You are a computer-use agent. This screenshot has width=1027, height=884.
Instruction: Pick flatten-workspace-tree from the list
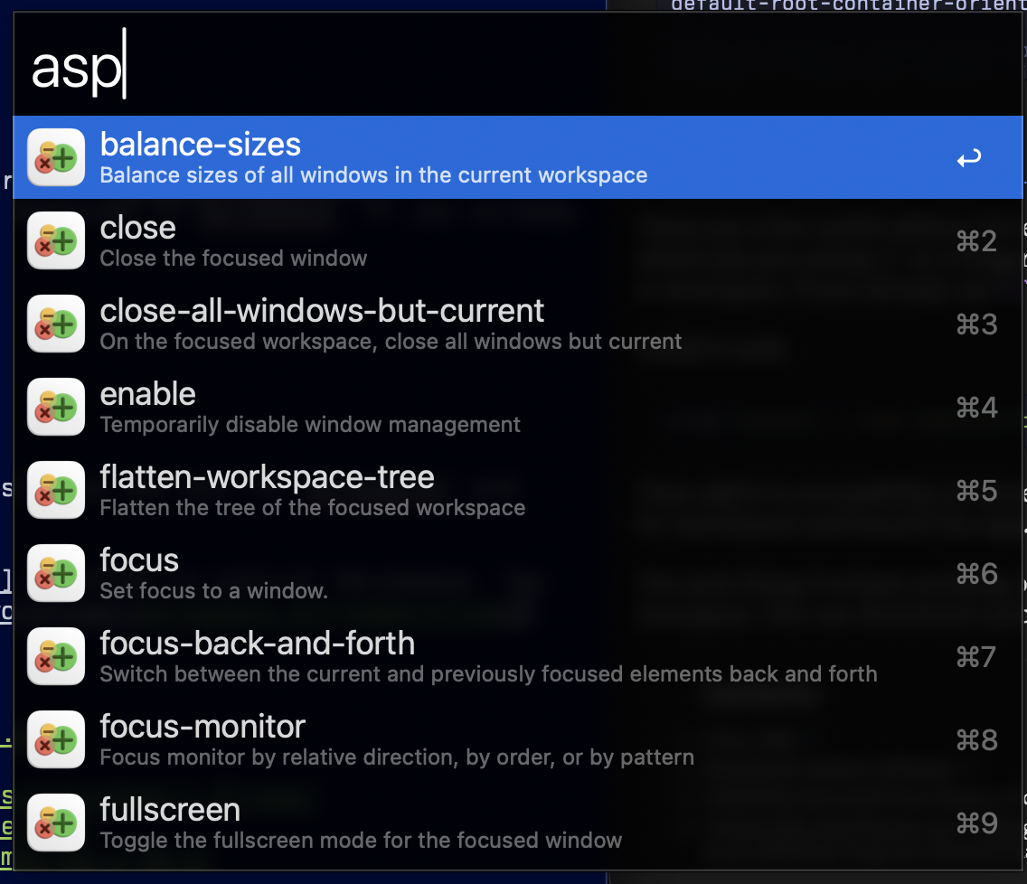tap(267, 477)
